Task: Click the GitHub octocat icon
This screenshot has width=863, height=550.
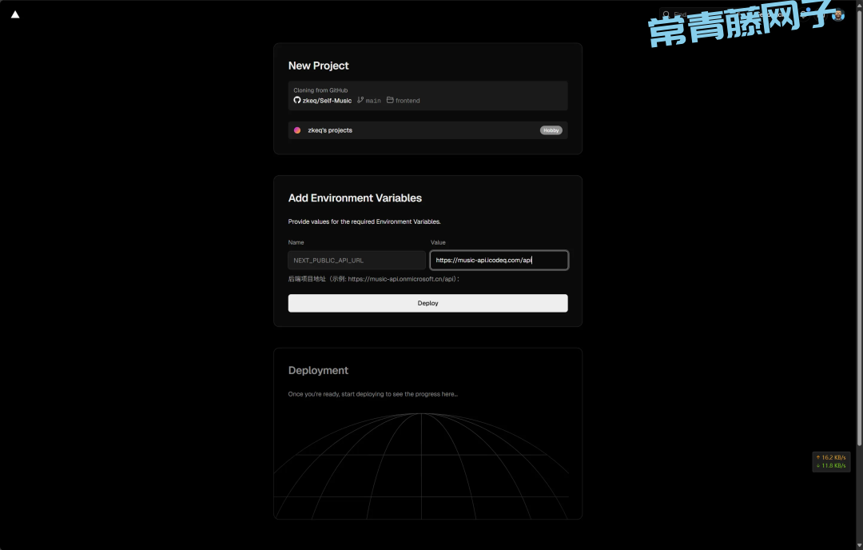Action: (297, 100)
